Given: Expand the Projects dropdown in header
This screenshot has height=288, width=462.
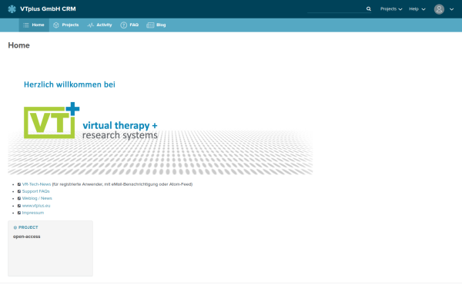Looking at the screenshot, I should click(391, 9).
